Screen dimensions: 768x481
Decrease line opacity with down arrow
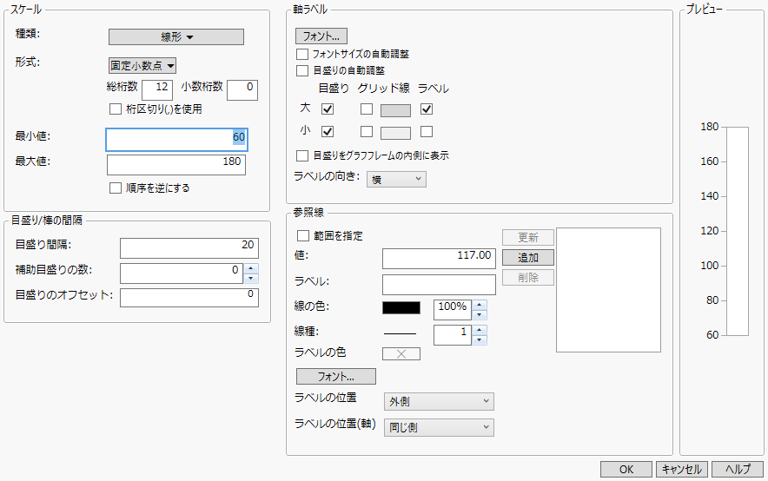coord(480,314)
